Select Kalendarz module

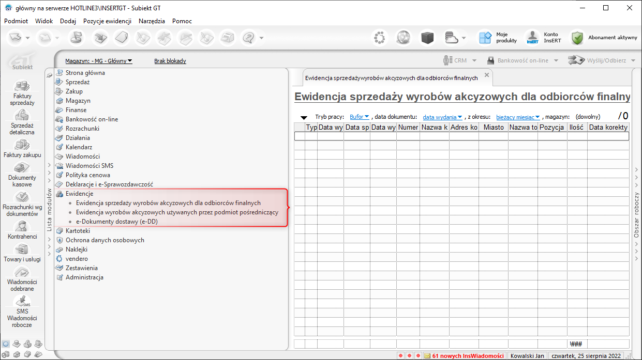[79, 147]
